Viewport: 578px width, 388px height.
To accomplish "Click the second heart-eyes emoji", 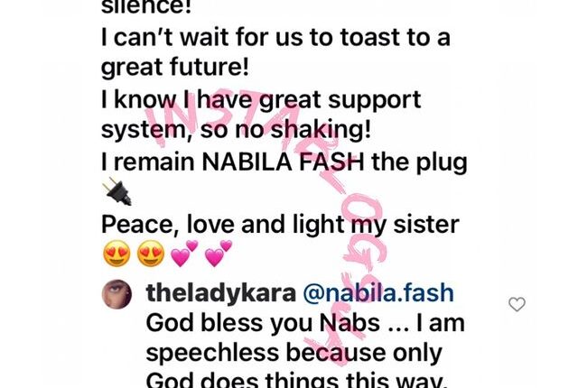I will [151, 254].
